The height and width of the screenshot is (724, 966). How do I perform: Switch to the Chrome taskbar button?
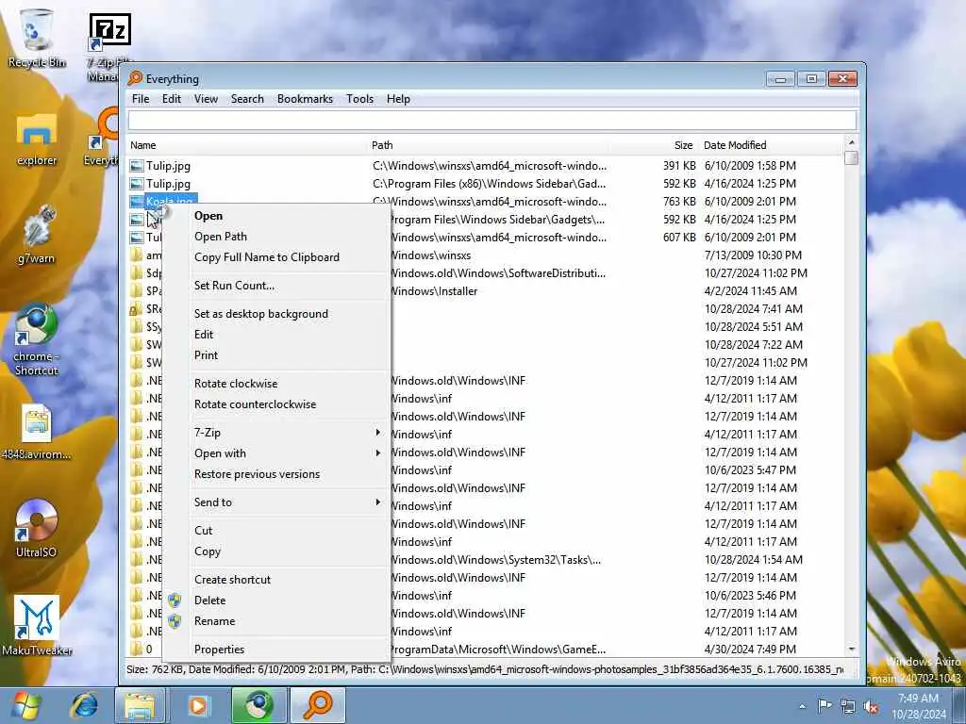pyautogui.click(x=258, y=705)
